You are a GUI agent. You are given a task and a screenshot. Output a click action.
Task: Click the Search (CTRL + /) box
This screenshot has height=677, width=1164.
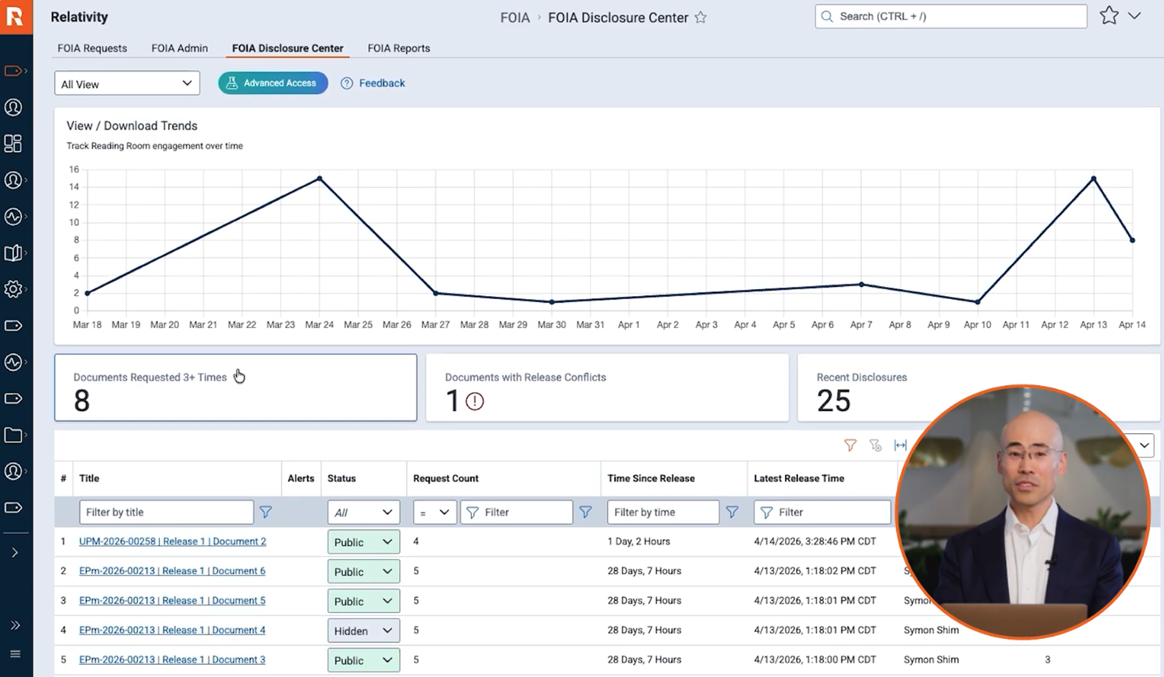pyautogui.click(x=951, y=16)
